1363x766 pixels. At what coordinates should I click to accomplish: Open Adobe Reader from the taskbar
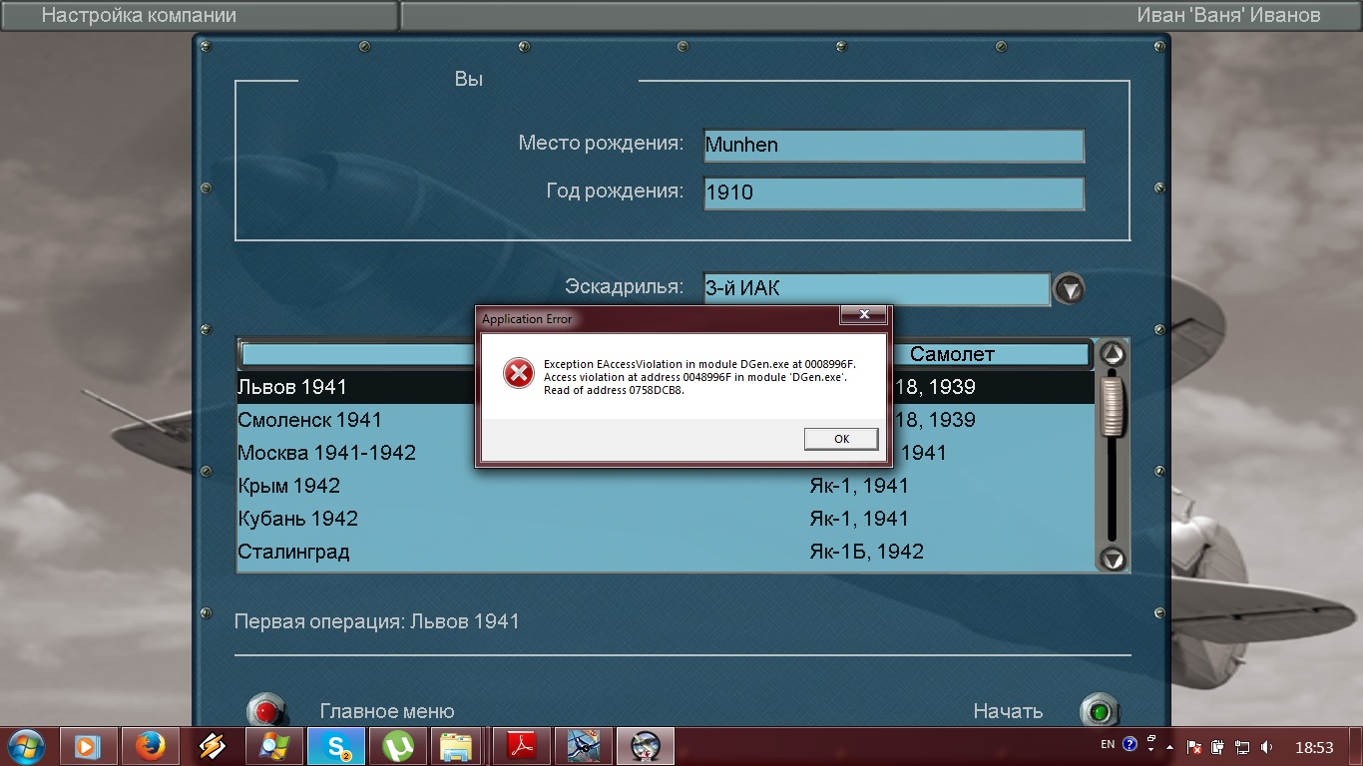click(x=521, y=745)
